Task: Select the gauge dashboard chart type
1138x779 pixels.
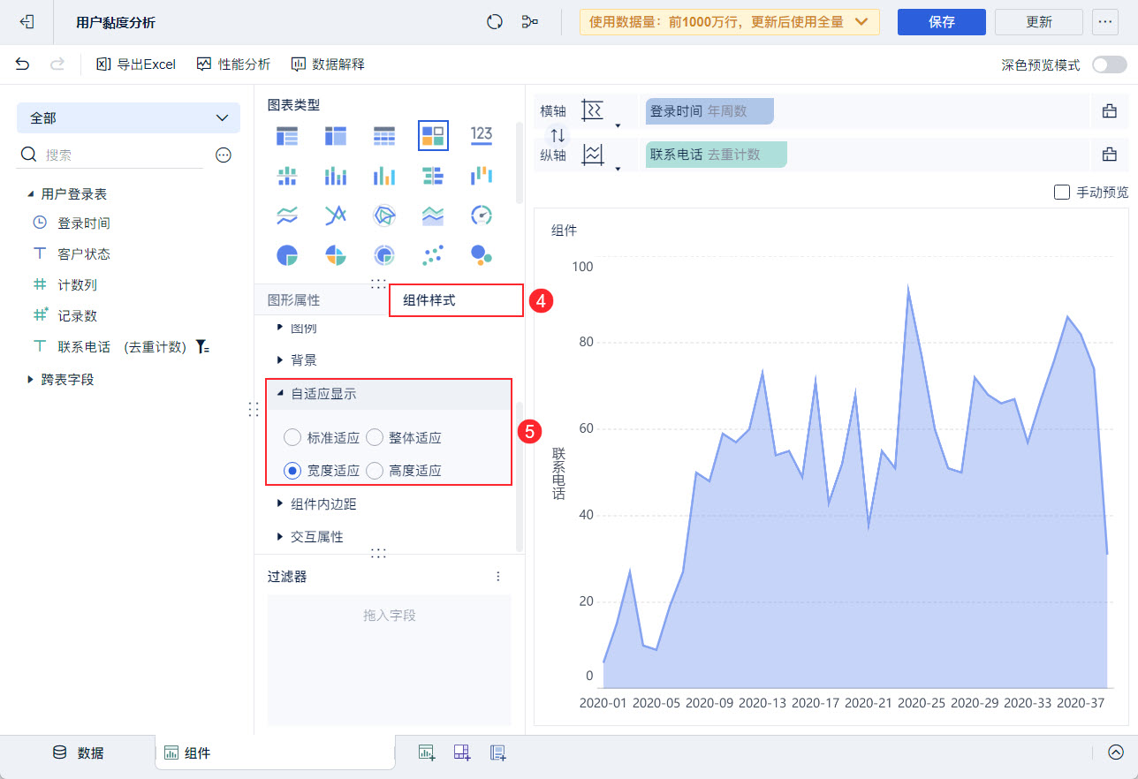Action: click(x=482, y=215)
